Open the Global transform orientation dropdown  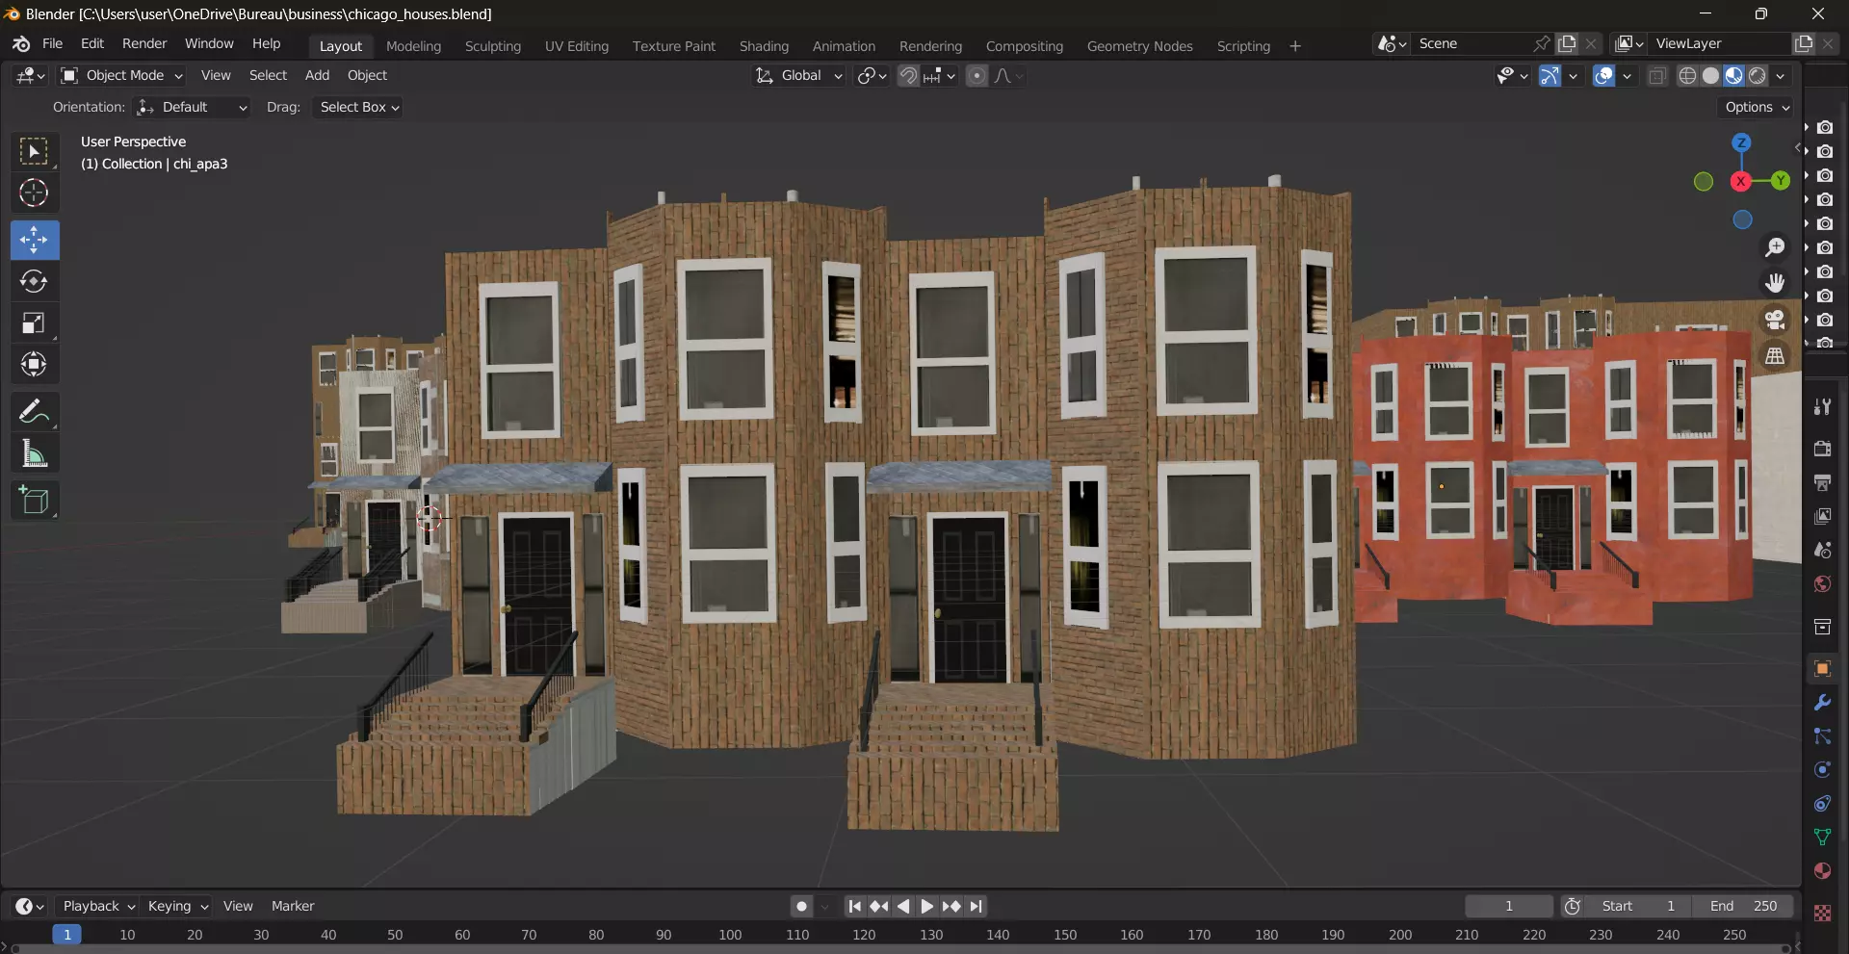(x=798, y=76)
